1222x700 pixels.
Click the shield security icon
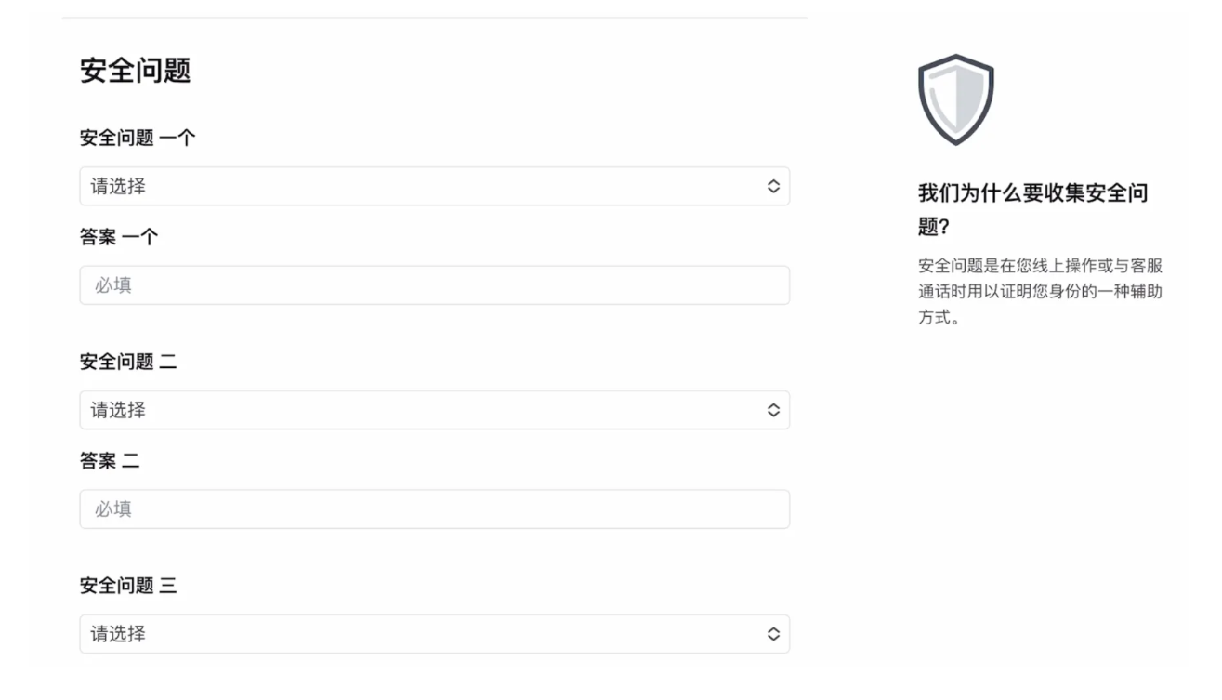point(955,99)
